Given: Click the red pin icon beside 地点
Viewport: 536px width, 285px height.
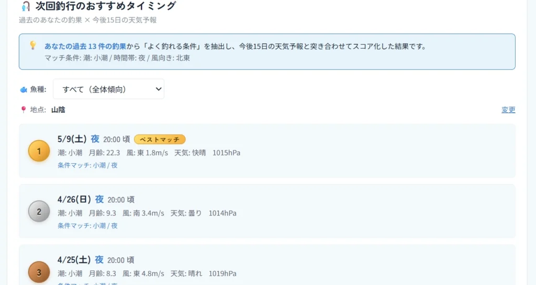Looking at the screenshot, I should click(23, 110).
